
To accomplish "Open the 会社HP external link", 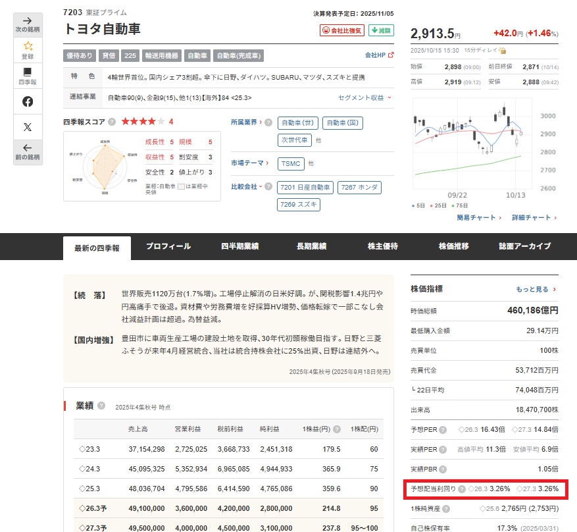I will [379, 55].
